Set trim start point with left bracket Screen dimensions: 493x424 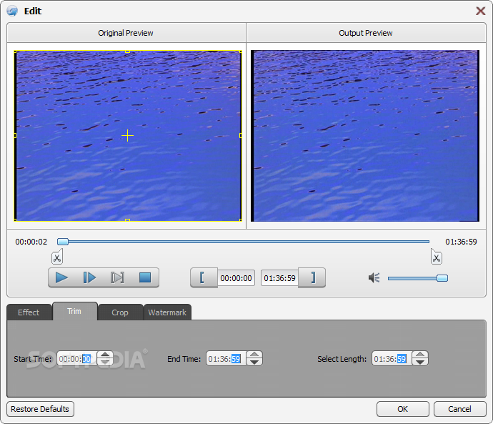click(203, 277)
